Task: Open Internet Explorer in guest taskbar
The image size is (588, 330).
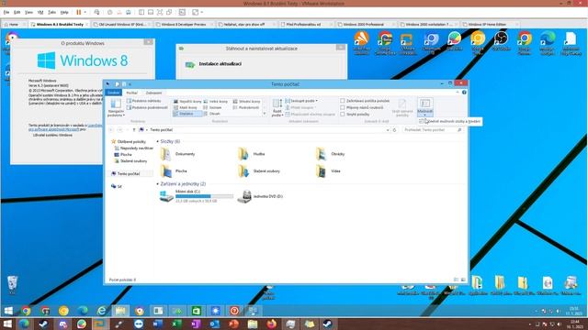Action: (102, 311)
